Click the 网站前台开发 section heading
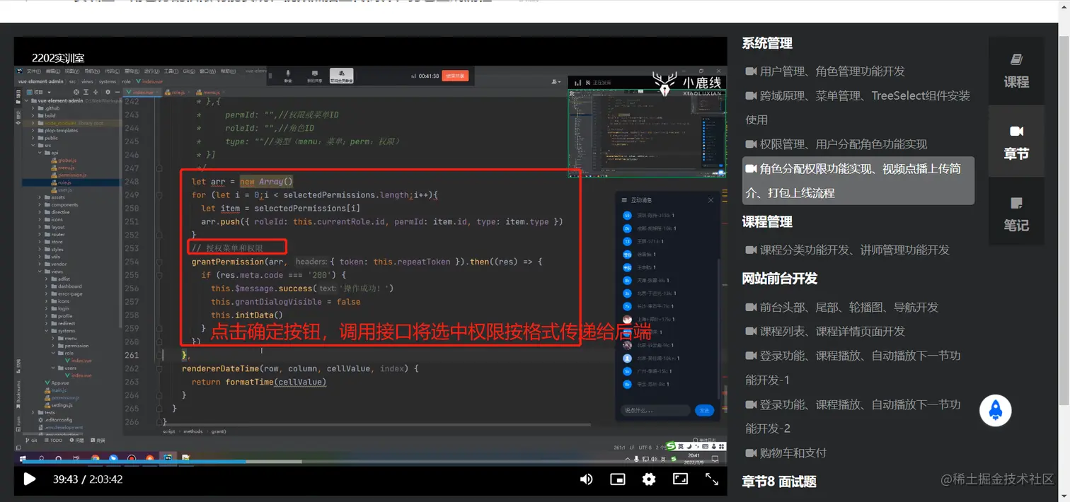The height and width of the screenshot is (502, 1070). (x=780, y=279)
